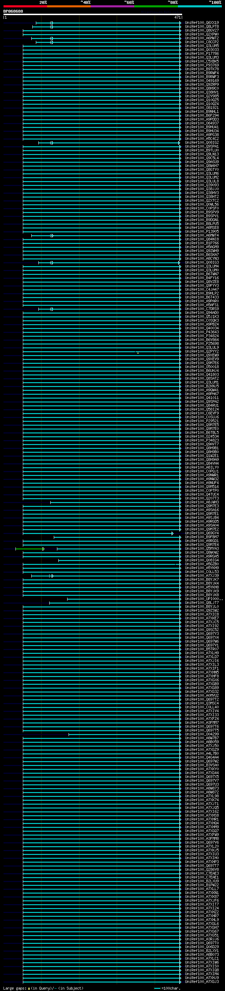
Task: Click label UniRef100_A9RGD1
Action: coord(202,541)
